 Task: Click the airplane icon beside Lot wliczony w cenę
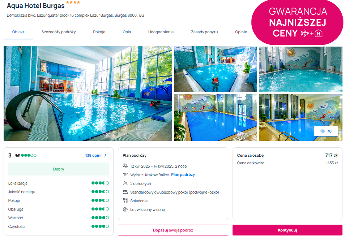[125, 209]
